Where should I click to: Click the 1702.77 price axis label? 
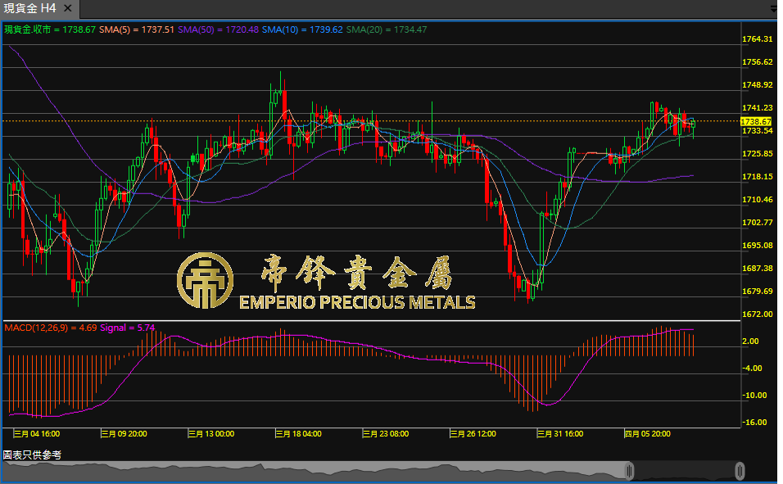(757, 223)
